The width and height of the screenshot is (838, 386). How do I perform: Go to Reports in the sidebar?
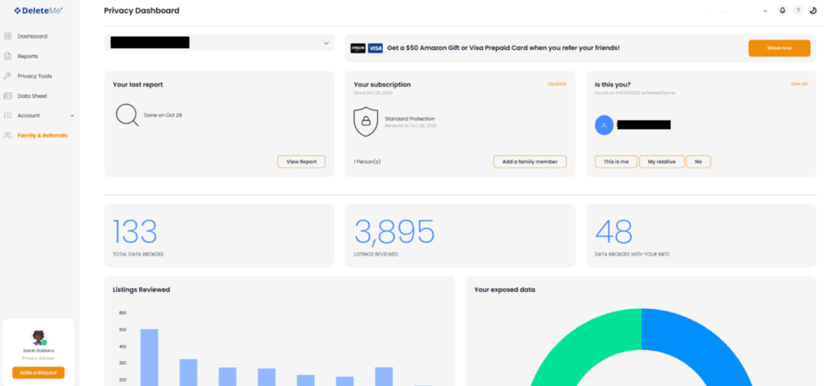point(27,56)
